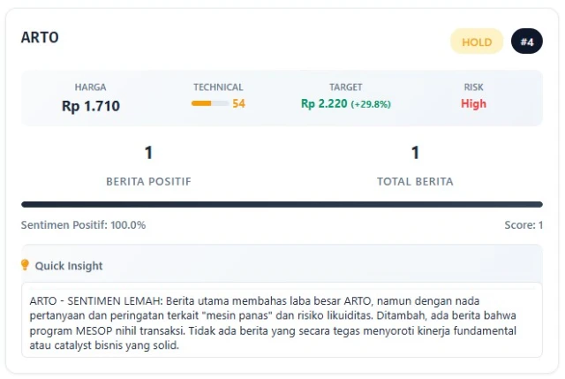565x379 pixels.
Task: Click the RISK column label
Action: pos(473,87)
